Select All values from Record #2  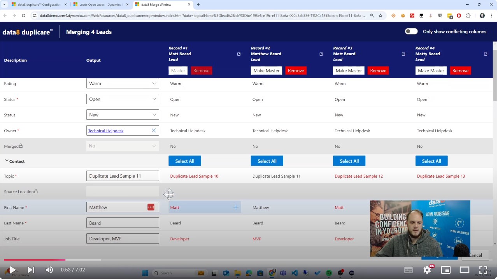[267, 161]
